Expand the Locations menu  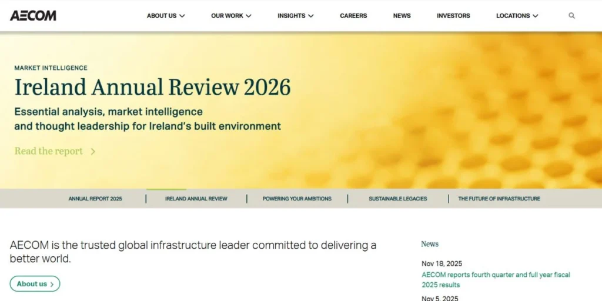517,16
